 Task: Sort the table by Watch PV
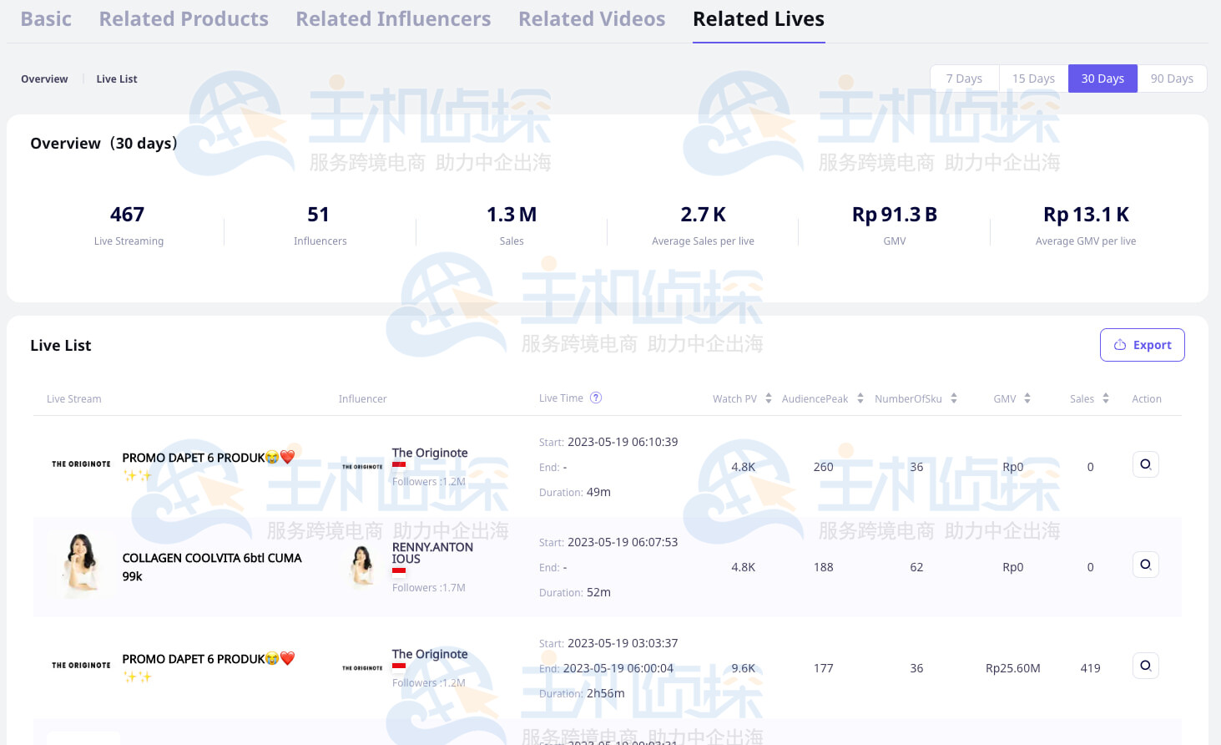coord(768,398)
